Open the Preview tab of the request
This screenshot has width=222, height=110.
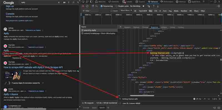[145, 27]
